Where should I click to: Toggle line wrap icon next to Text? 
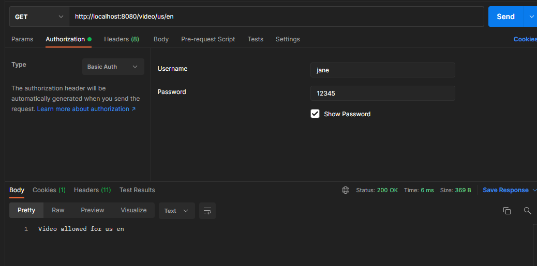tap(207, 211)
